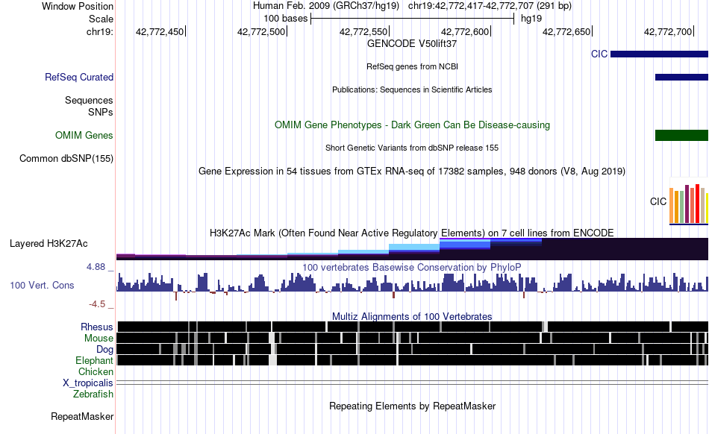709x434 pixels.
Task: Click the PhyloP conservation histogram
Action: pos(412,286)
